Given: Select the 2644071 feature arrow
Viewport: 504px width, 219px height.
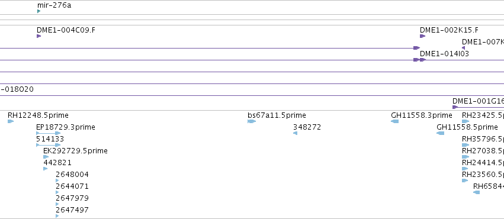Looking at the screenshot, I should [x=57, y=192].
